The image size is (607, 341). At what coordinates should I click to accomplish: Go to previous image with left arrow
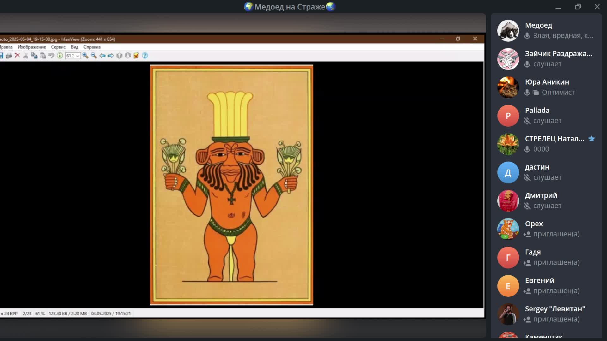102,56
